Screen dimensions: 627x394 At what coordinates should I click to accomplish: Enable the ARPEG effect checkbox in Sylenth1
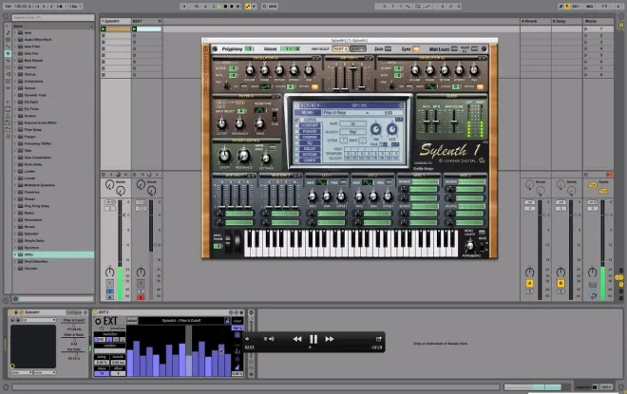coord(296,120)
